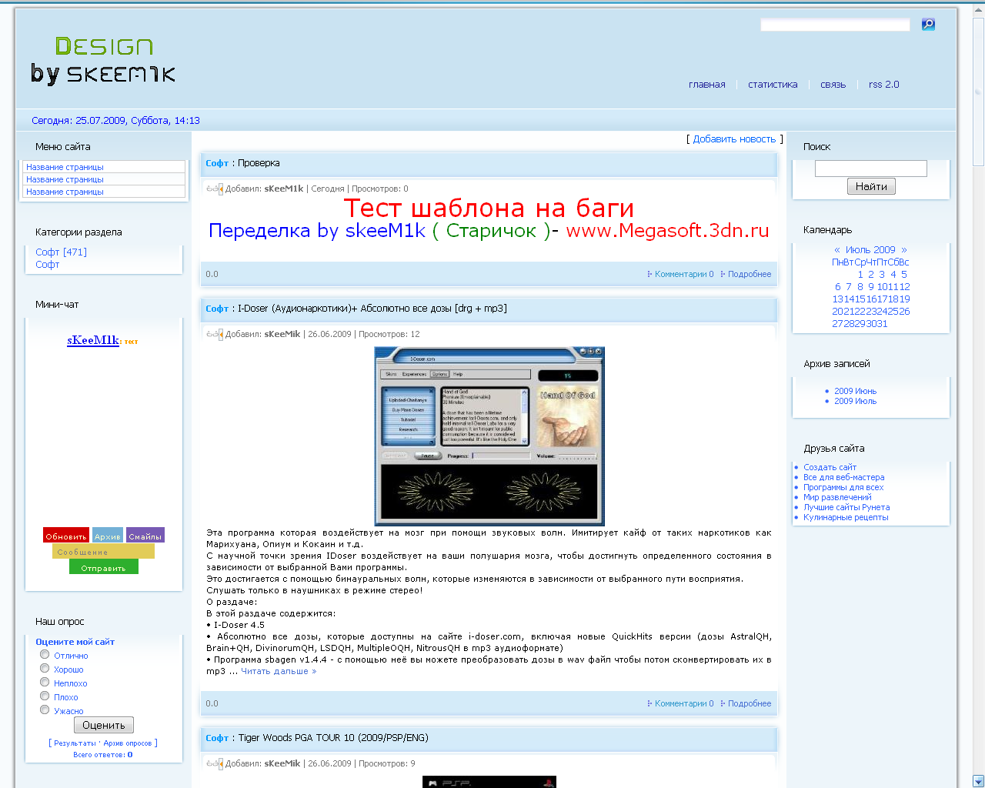Click Софт category in I-Doser post title
985x788 pixels.
coord(217,309)
